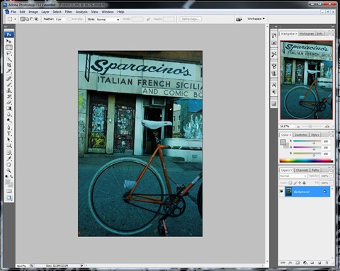Swap foreground and background colors

click(x=11, y=176)
